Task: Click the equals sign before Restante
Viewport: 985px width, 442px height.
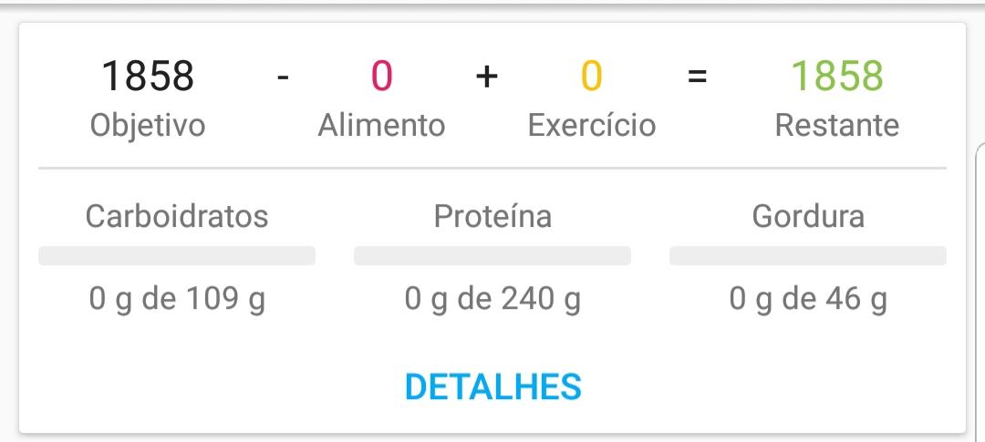Action: point(698,77)
